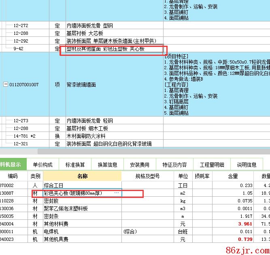This screenshot has height=255, width=270.
Task: Select the 电焊机 machine row
Action: [x=52, y=232]
